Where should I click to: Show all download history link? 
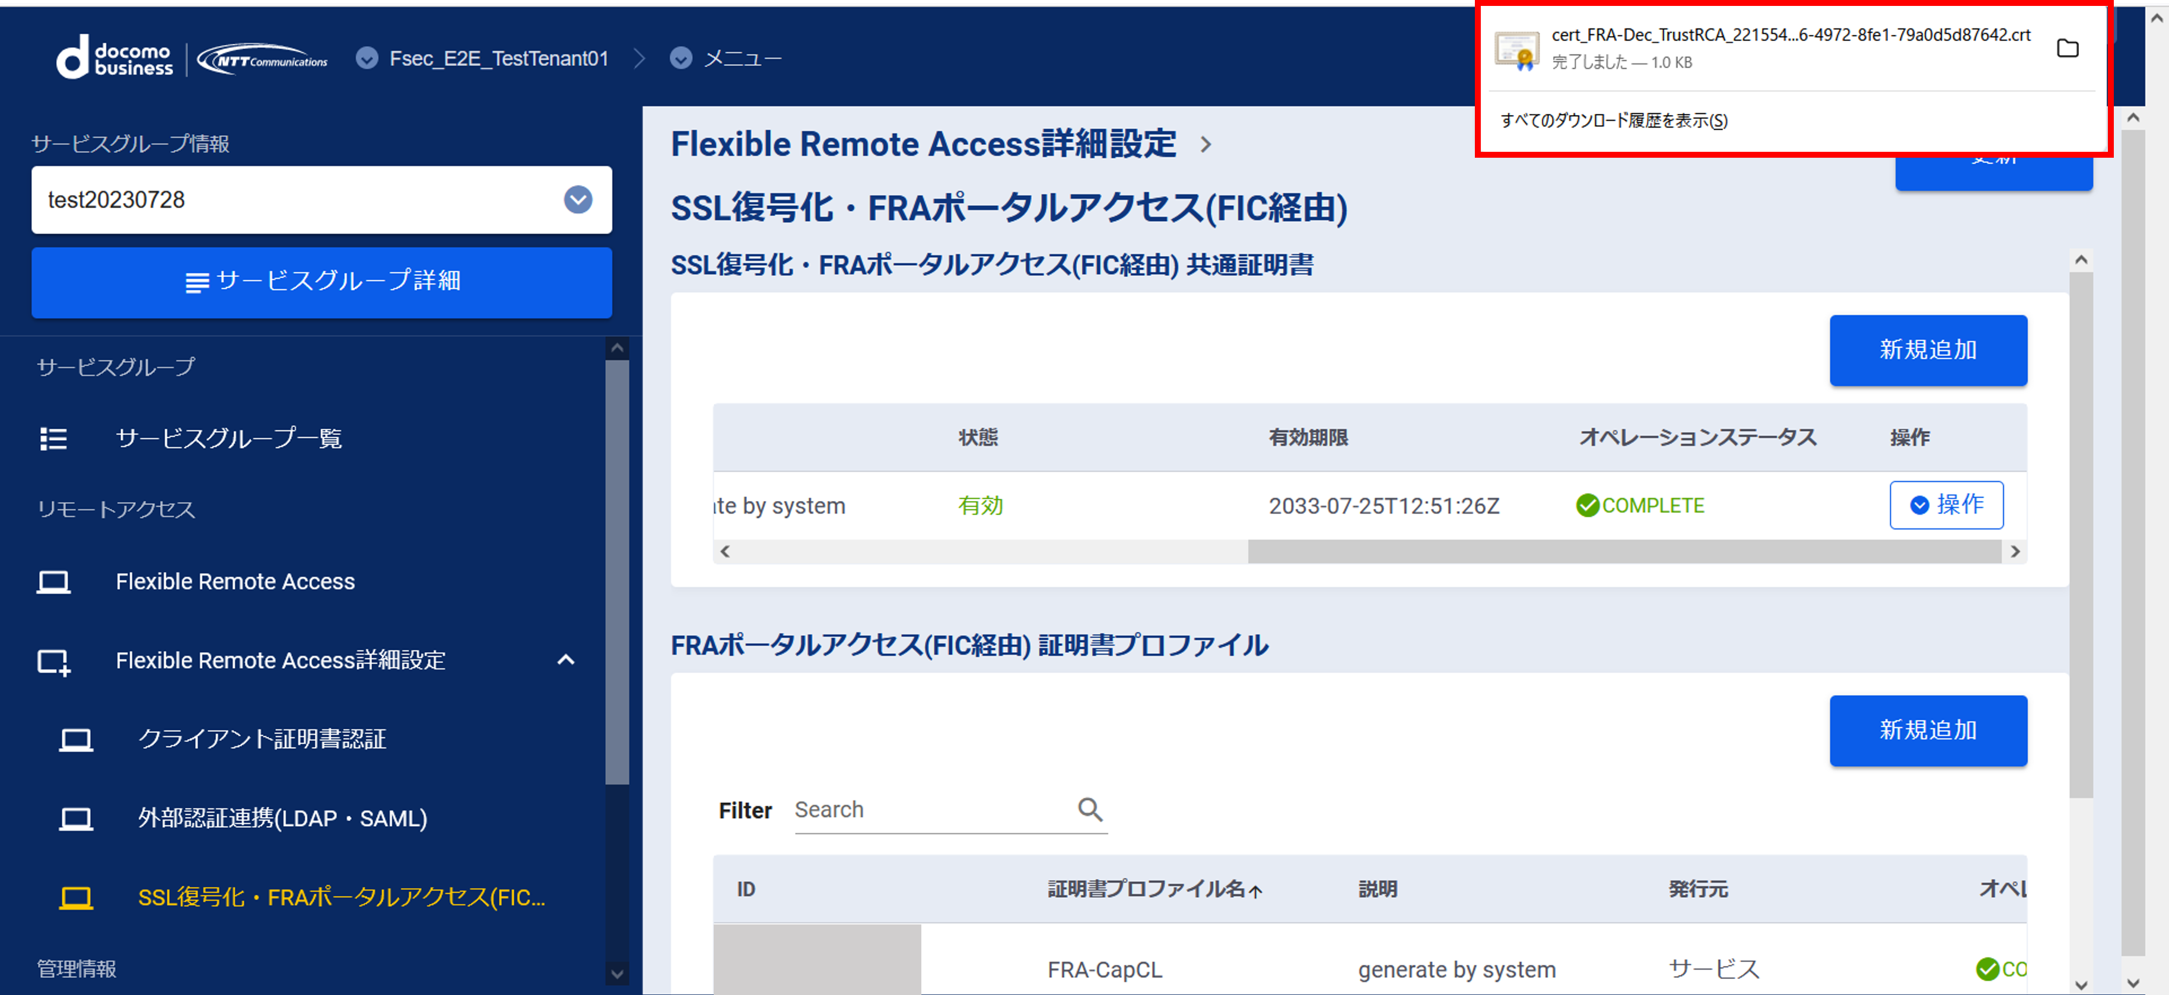coord(1613,120)
